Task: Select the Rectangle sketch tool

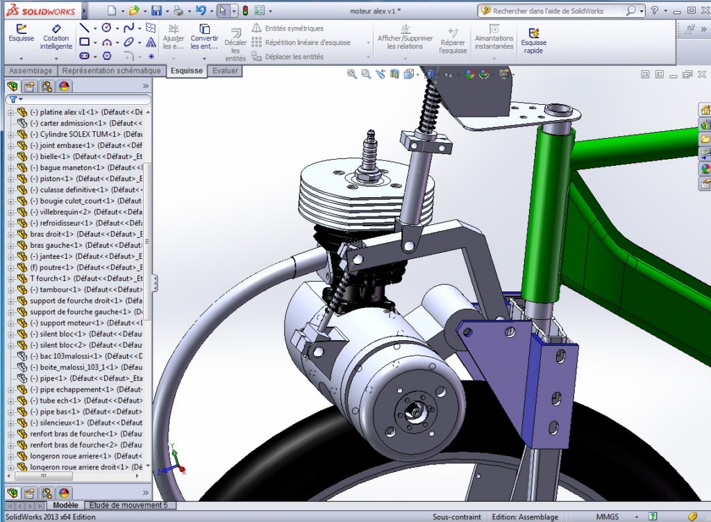Action: tap(84, 42)
